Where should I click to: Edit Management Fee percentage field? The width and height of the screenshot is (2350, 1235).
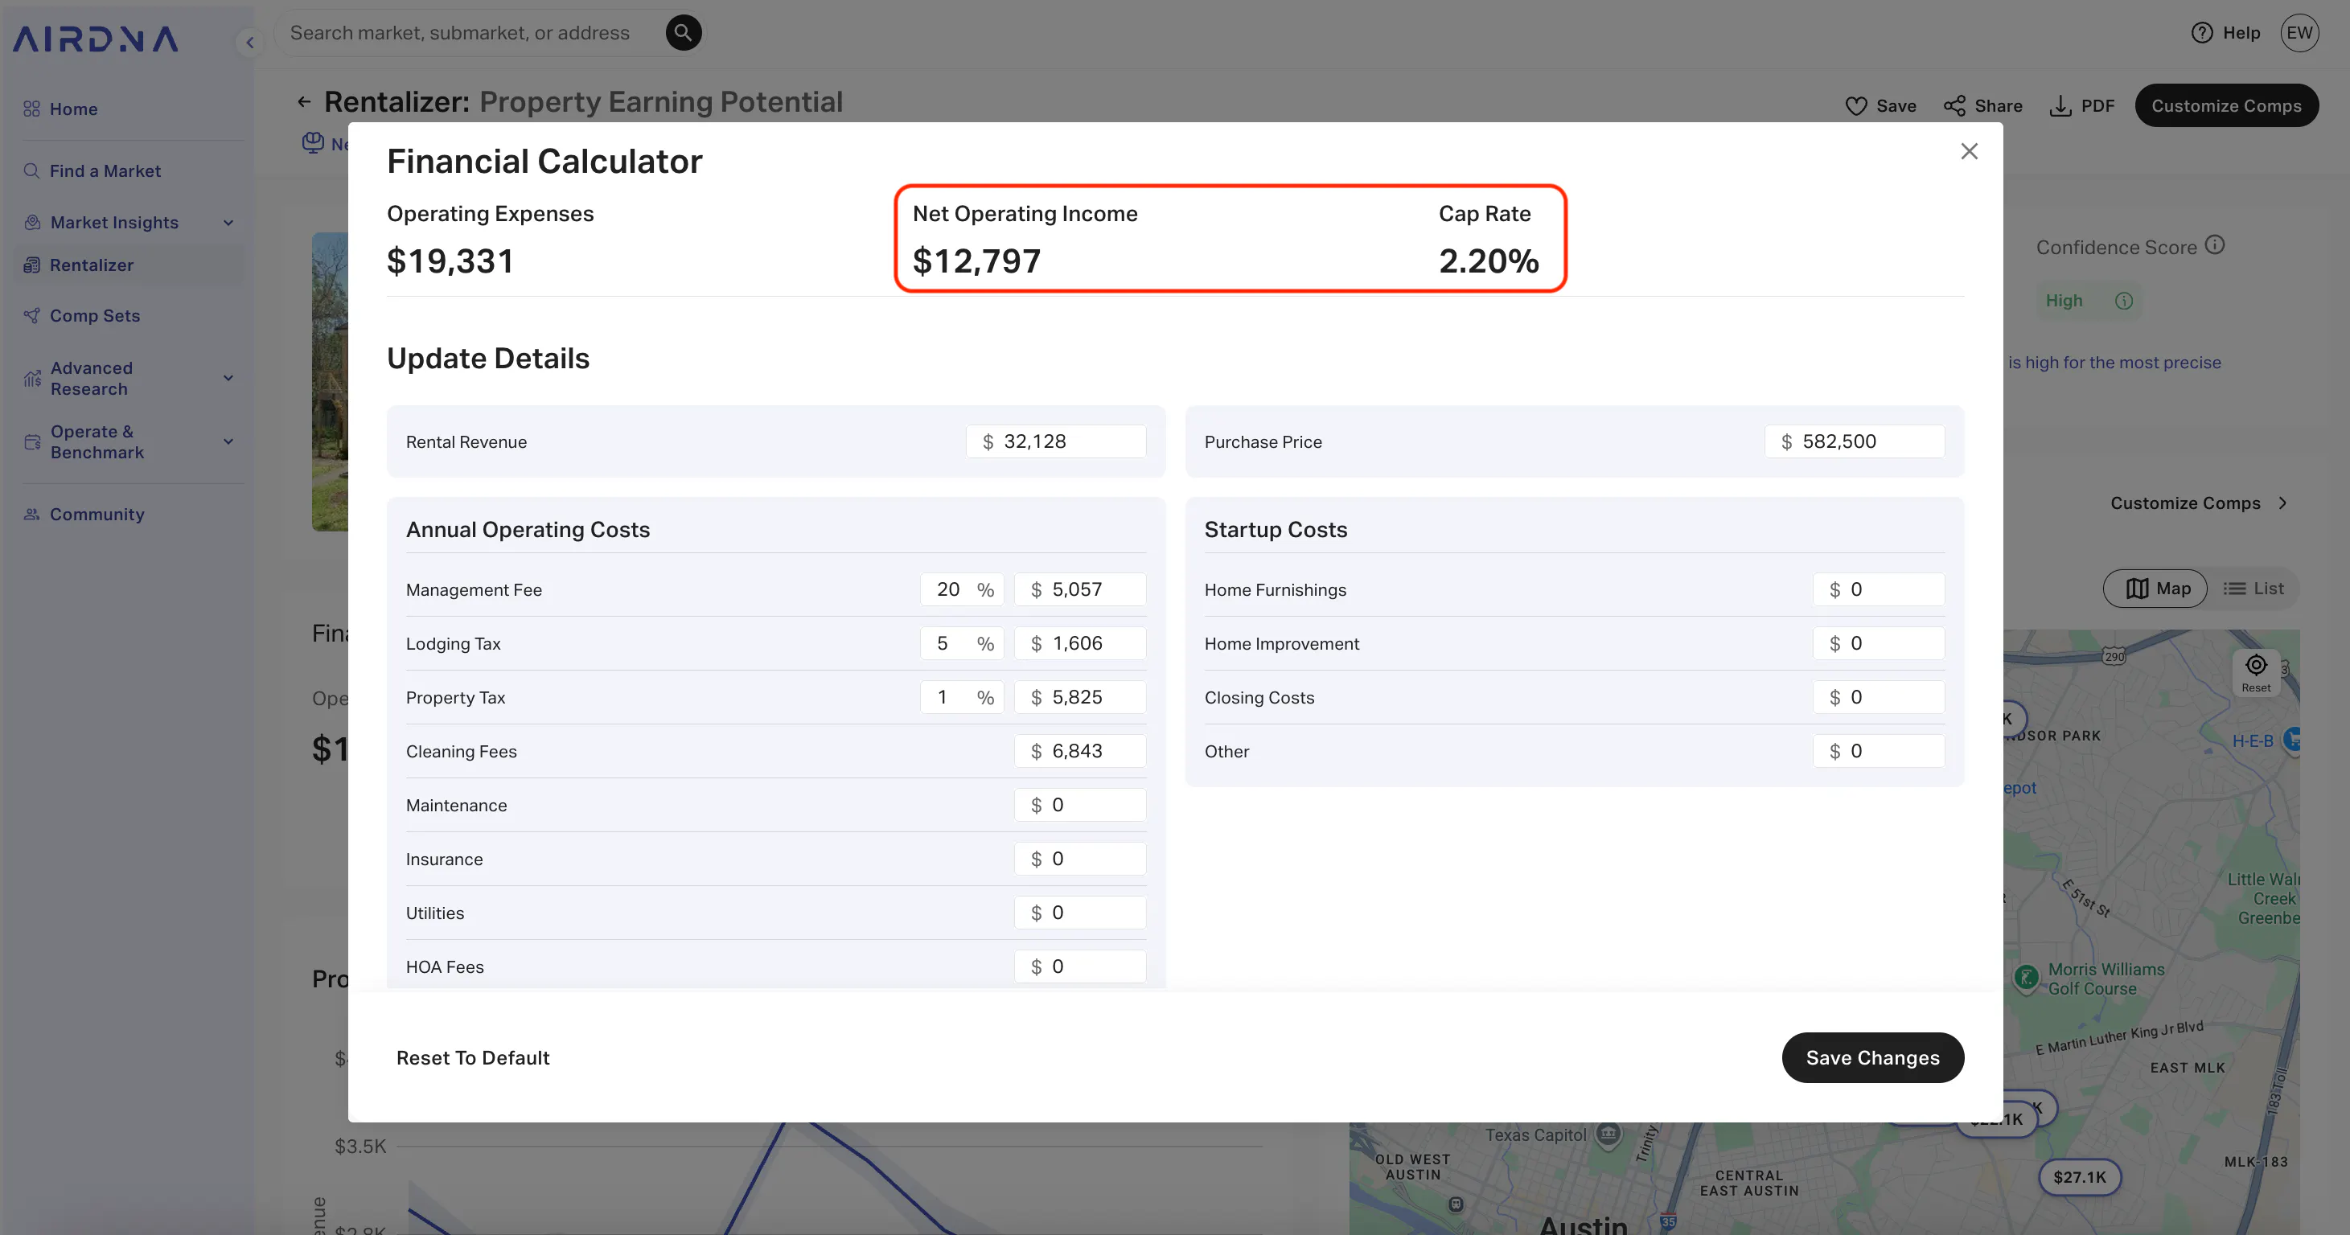962,590
